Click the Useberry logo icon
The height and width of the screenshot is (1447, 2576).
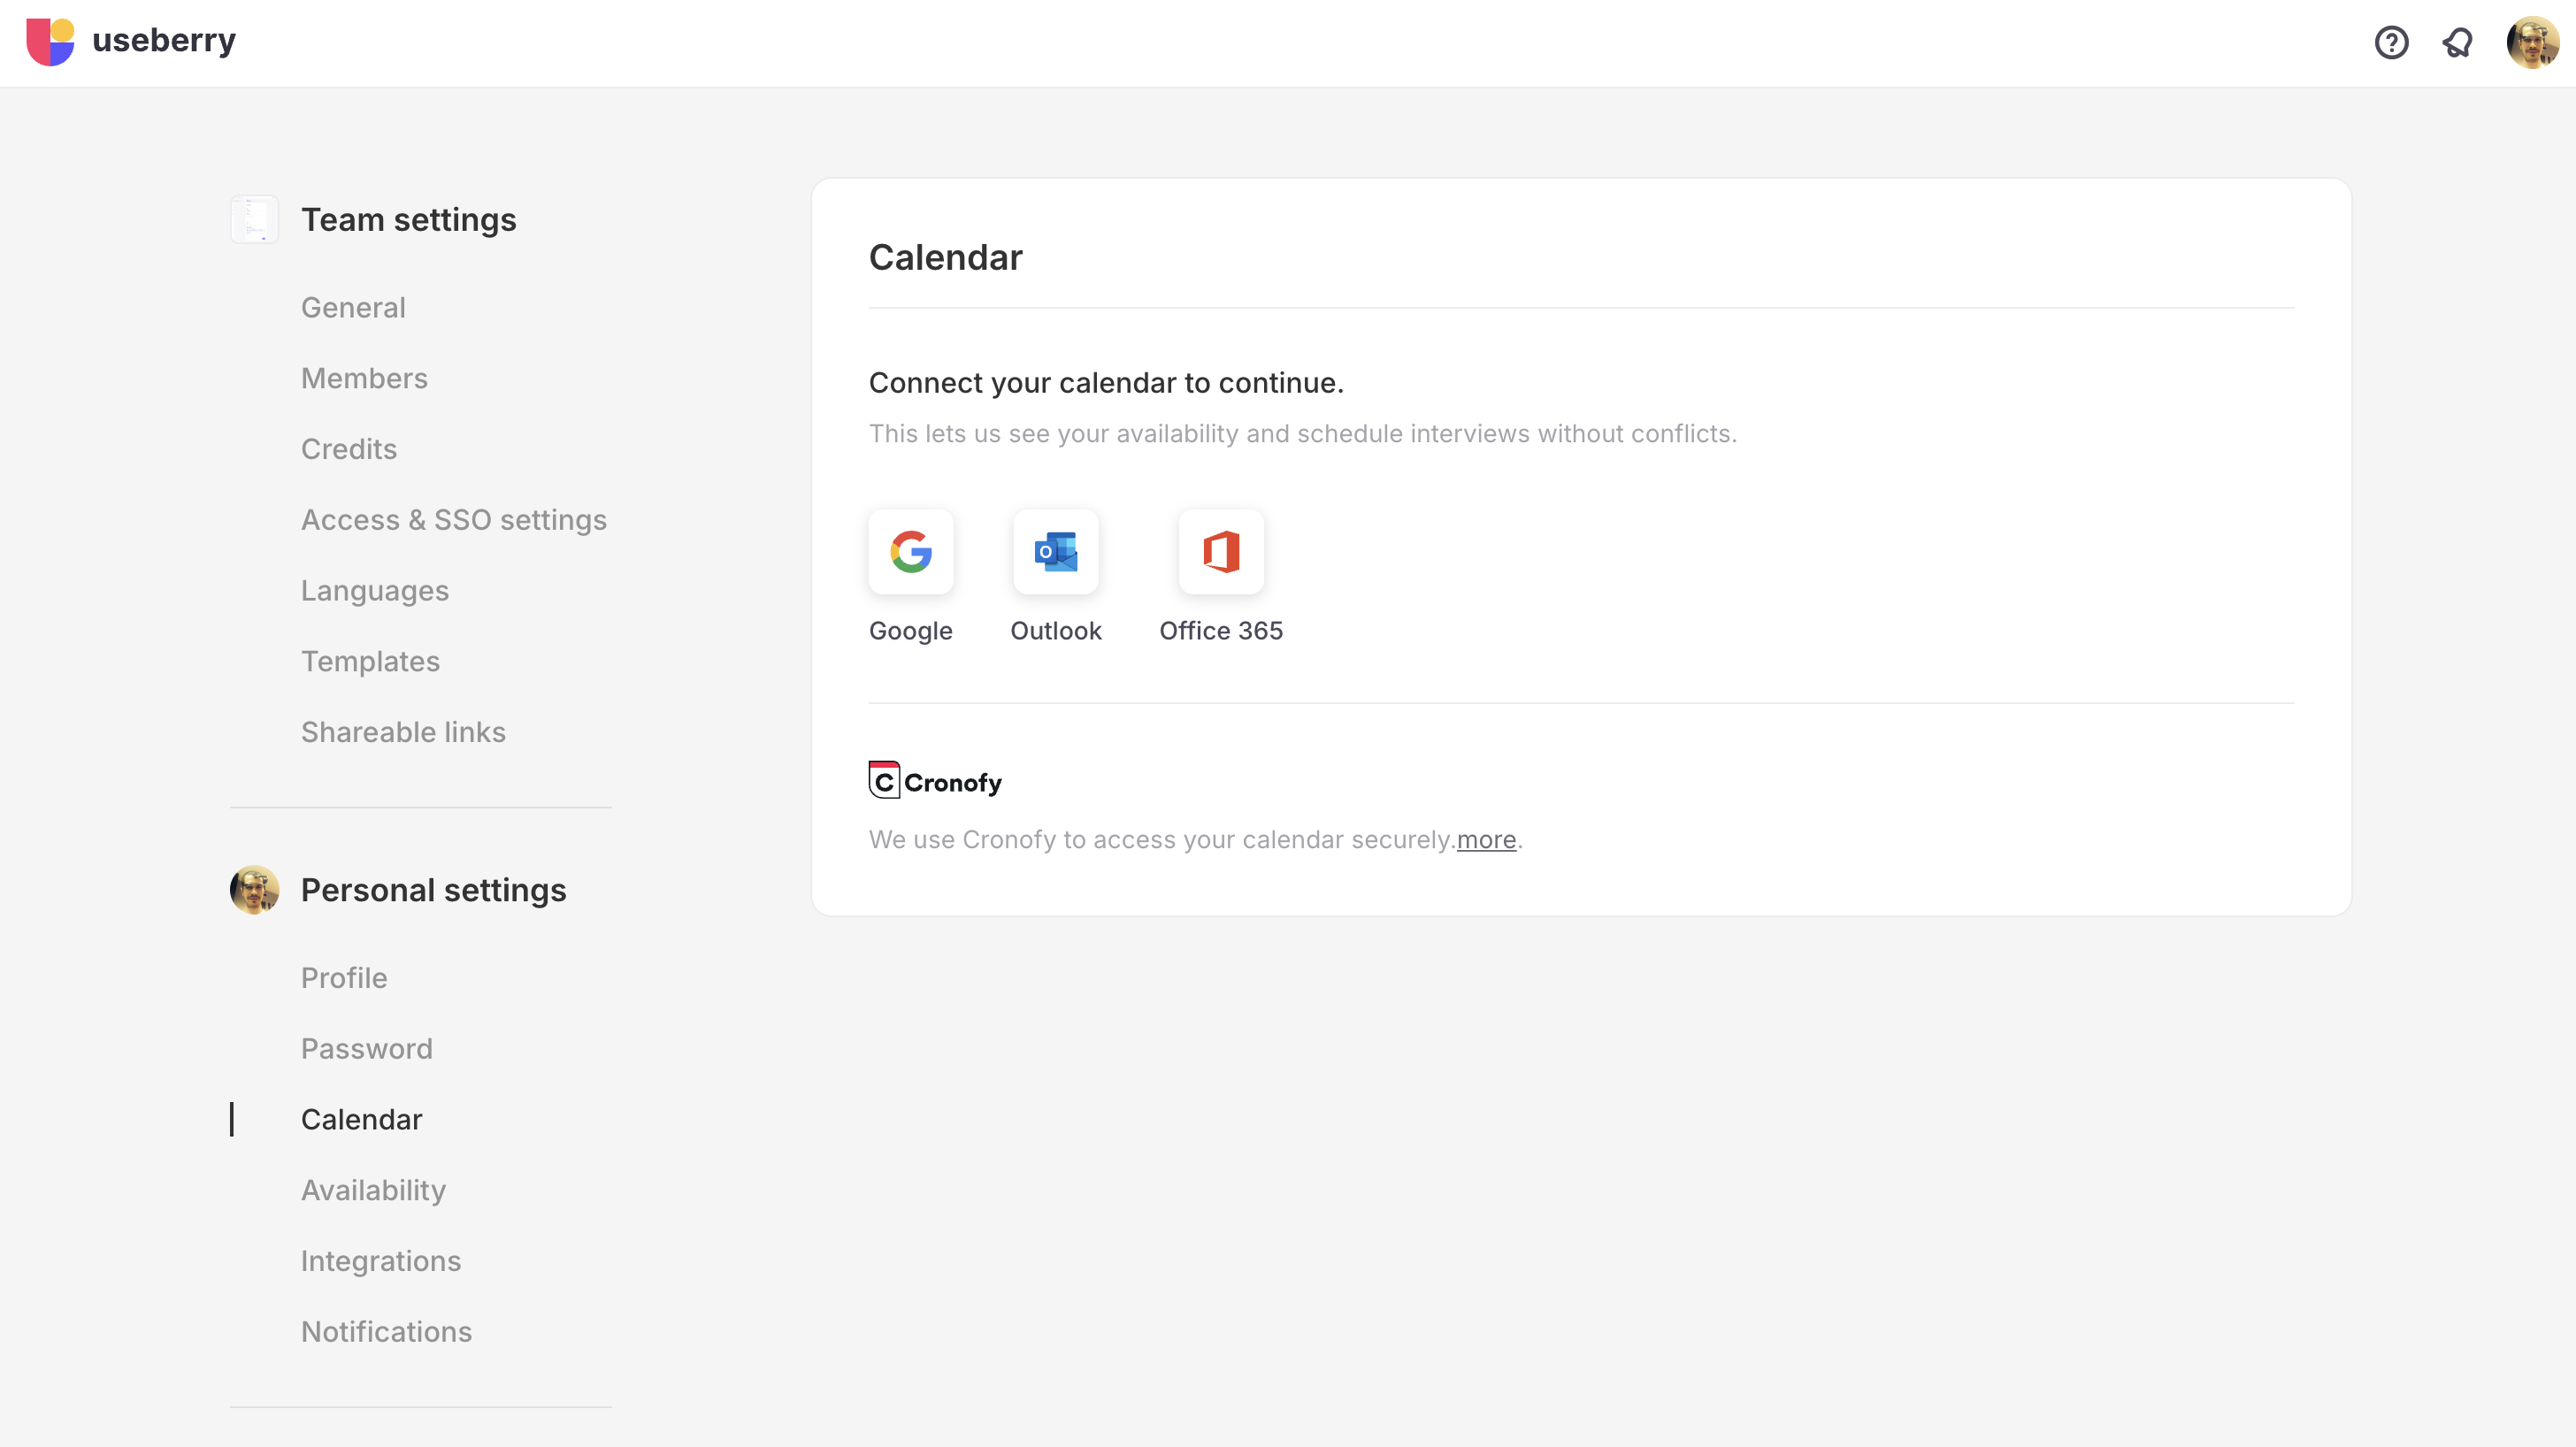[x=50, y=42]
